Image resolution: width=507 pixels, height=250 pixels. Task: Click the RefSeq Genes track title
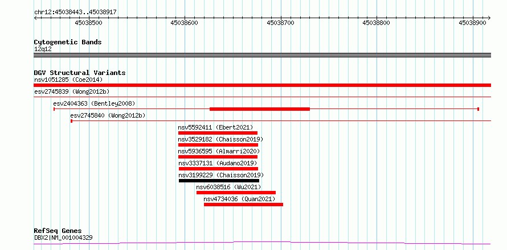click(x=58, y=231)
